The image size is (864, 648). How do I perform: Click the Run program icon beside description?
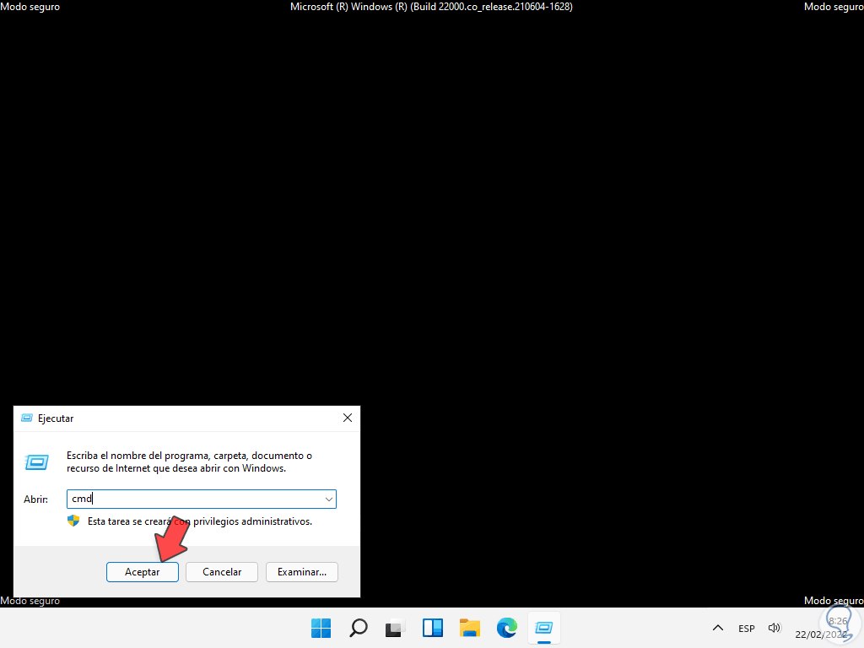(x=37, y=462)
